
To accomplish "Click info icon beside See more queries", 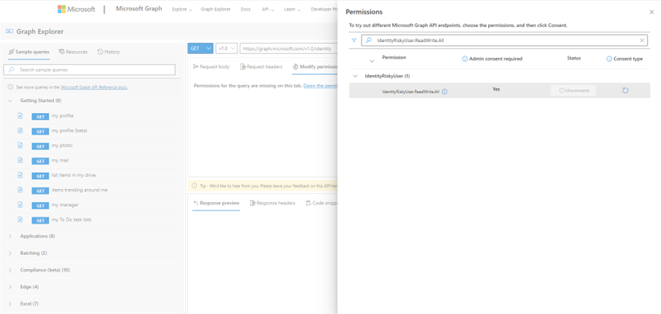I will click(11, 88).
